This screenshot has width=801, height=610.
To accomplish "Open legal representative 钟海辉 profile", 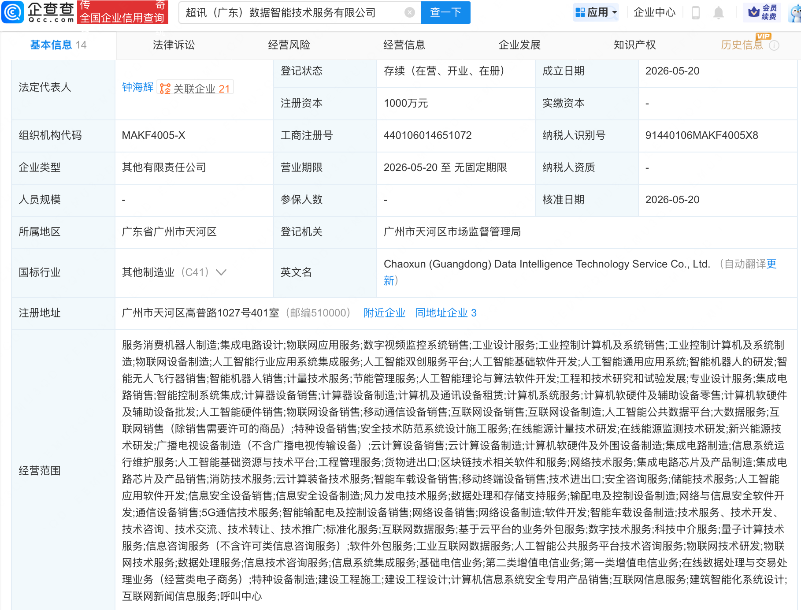I will coord(137,87).
